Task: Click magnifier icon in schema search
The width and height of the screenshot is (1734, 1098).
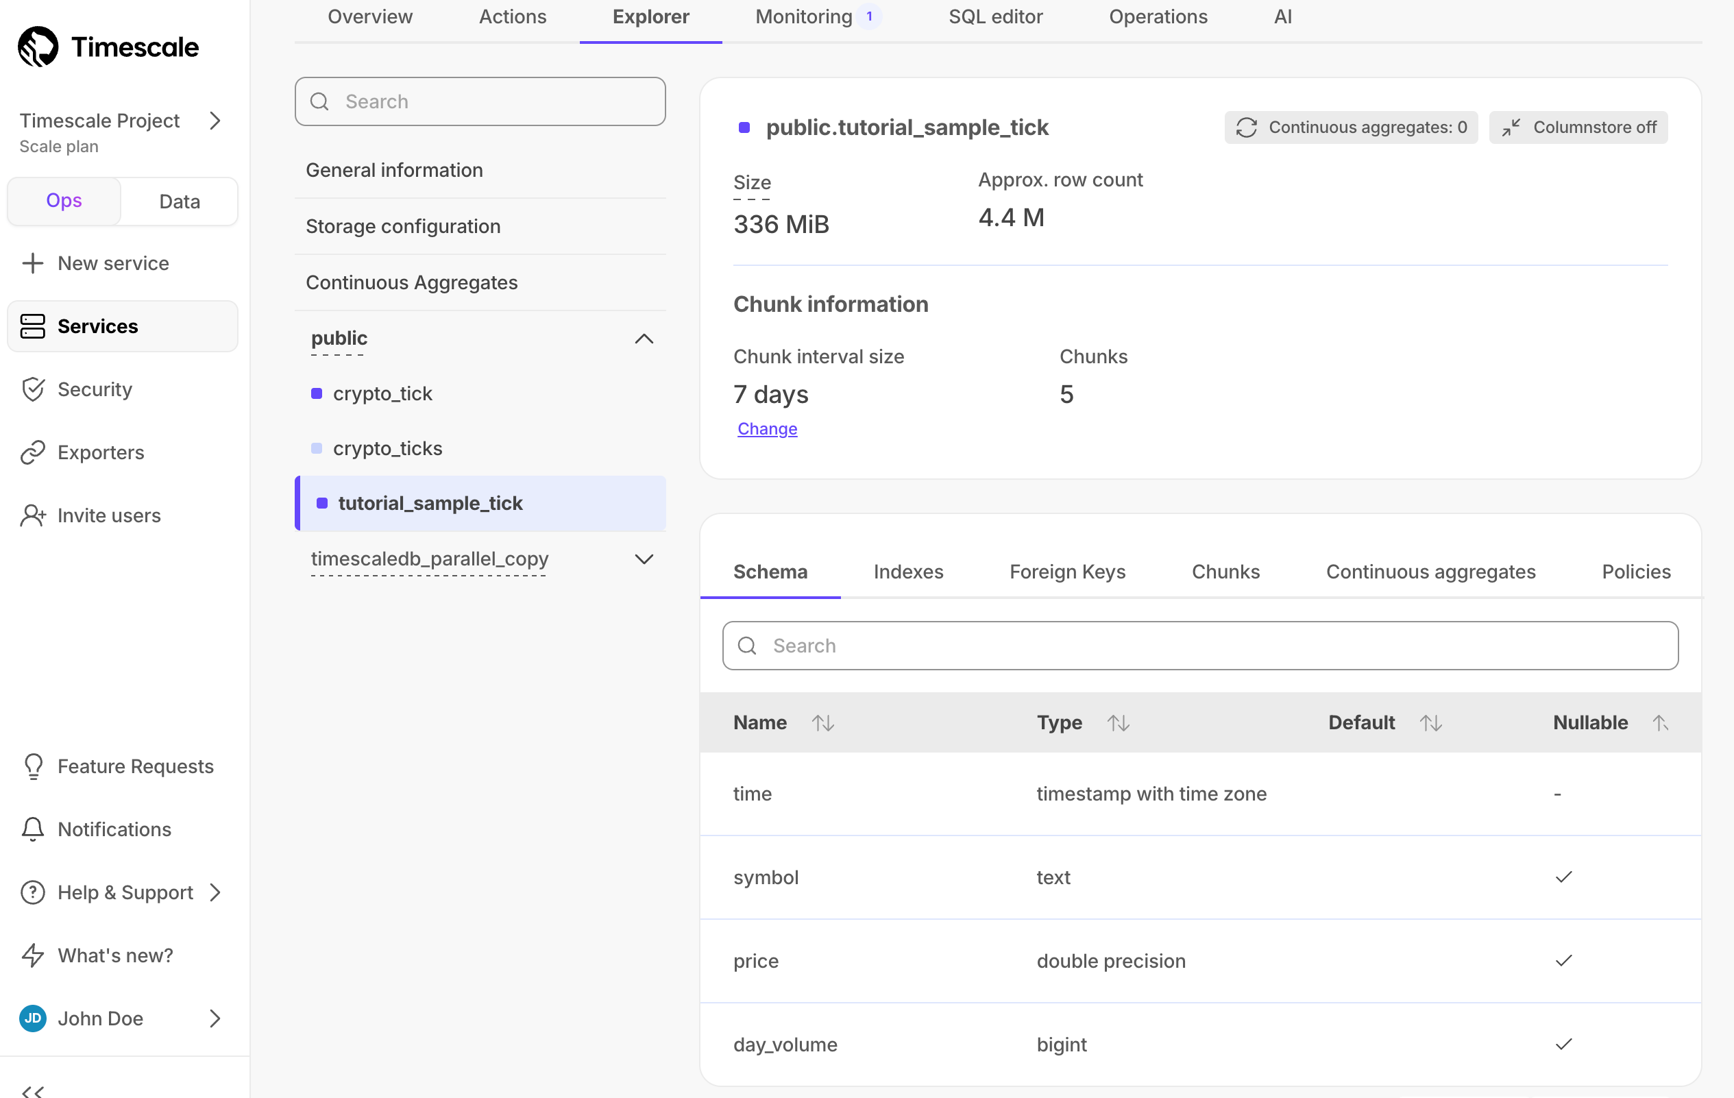Action: [748, 646]
